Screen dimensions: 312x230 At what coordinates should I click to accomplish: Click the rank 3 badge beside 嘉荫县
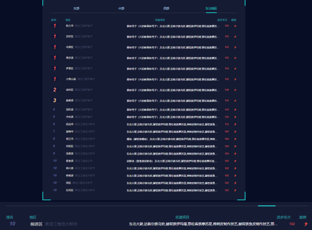55,101
